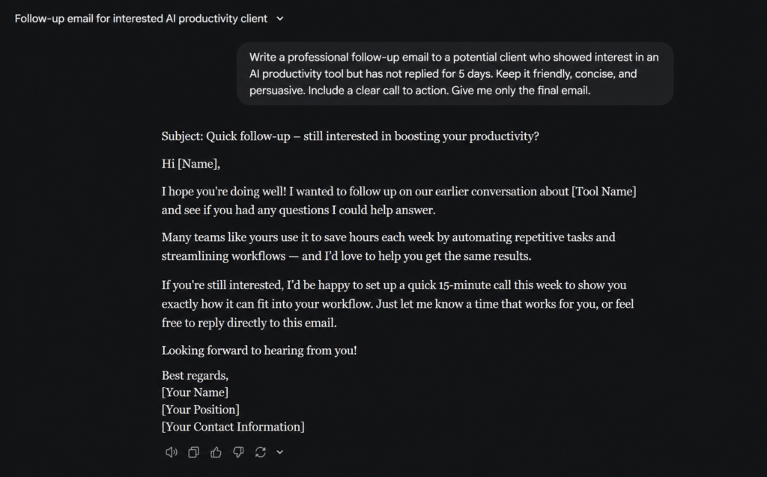767x477 pixels.
Task: Click the 'Best regards,' closing line
Action: point(195,375)
